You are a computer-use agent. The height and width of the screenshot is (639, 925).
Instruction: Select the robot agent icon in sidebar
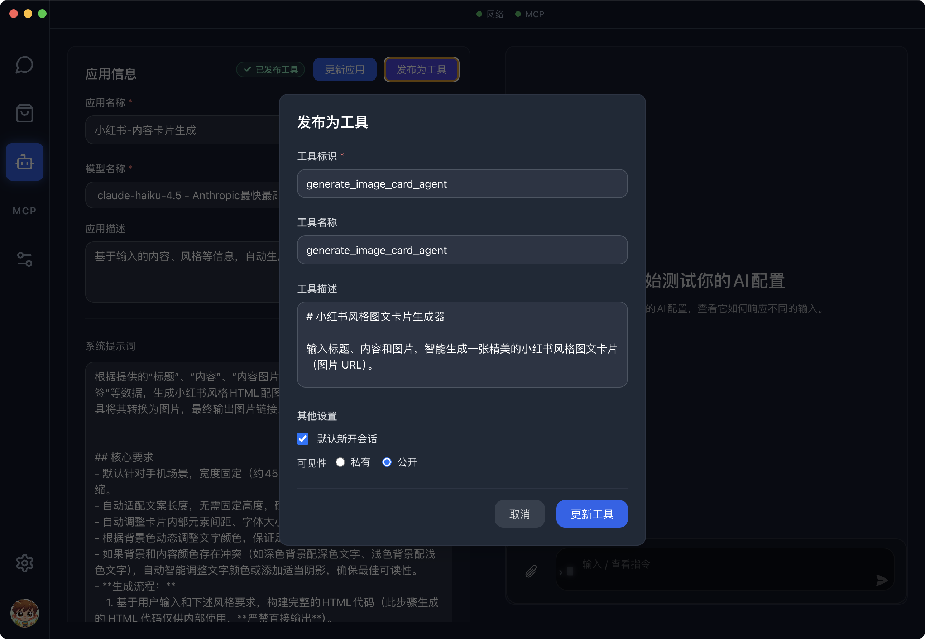(x=24, y=162)
